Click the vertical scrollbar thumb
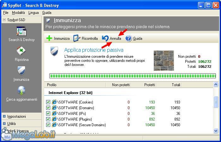221x142 pixels. coord(216,102)
